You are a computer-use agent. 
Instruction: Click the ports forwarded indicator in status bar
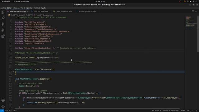pos(15,111)
